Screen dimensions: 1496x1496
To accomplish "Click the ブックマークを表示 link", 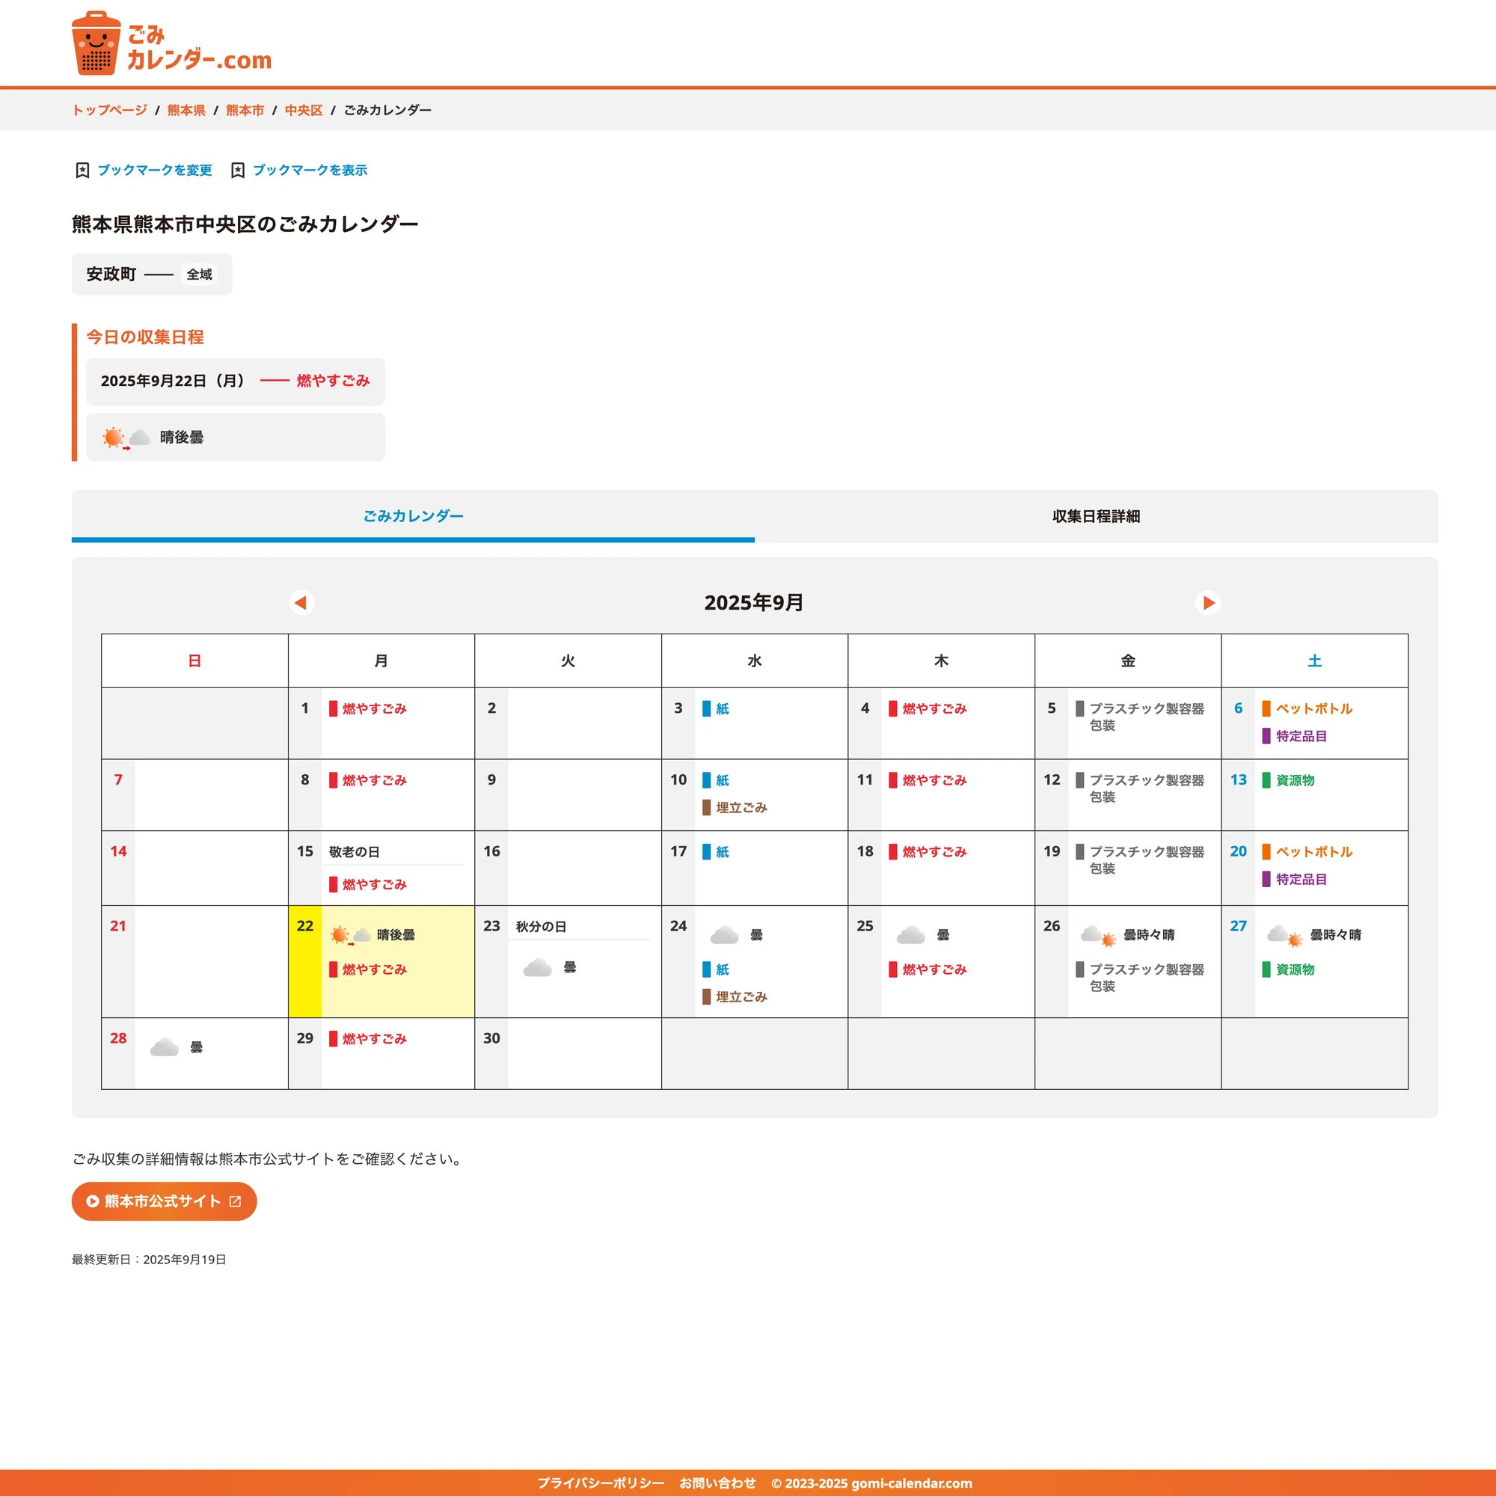I will click(310, 171).
